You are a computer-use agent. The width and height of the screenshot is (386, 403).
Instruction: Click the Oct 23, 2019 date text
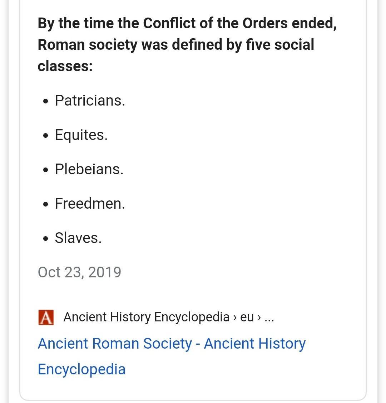tap(79, 272)
